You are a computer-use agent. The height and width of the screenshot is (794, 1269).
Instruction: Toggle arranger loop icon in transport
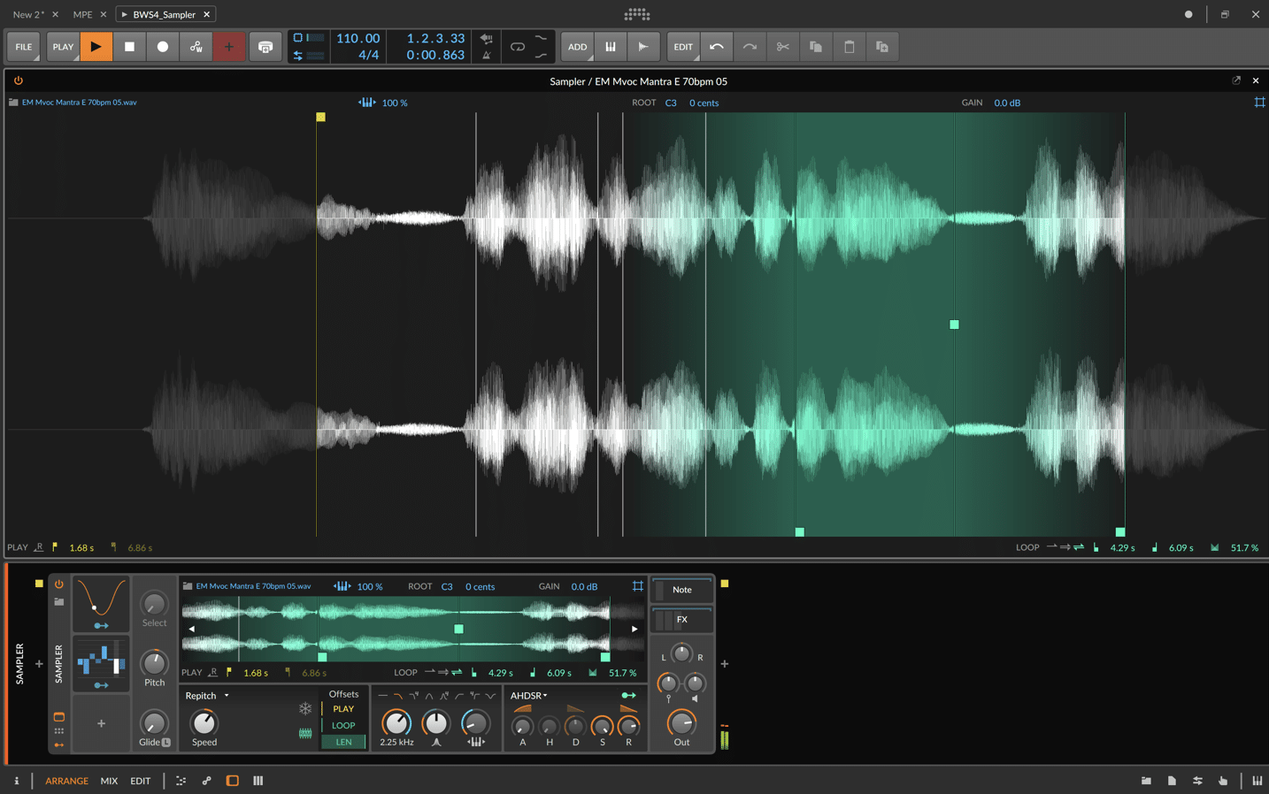(x=518, y=47)
